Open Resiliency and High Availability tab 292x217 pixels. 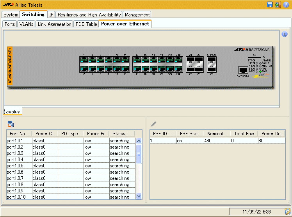[89, 15]
